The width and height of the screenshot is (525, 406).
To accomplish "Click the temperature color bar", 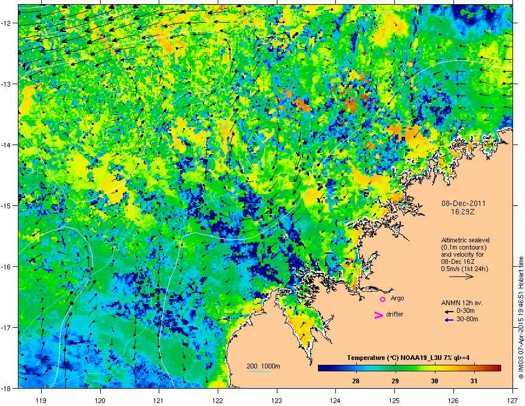I will [409, 368].
